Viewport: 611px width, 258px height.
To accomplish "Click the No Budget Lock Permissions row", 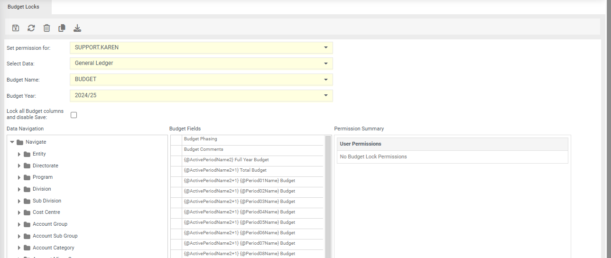I will (x=453, y=157).
